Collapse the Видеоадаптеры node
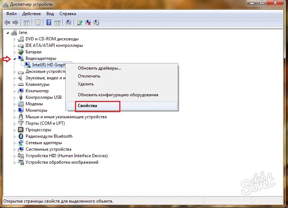288x208 pixels. [14, 59]
